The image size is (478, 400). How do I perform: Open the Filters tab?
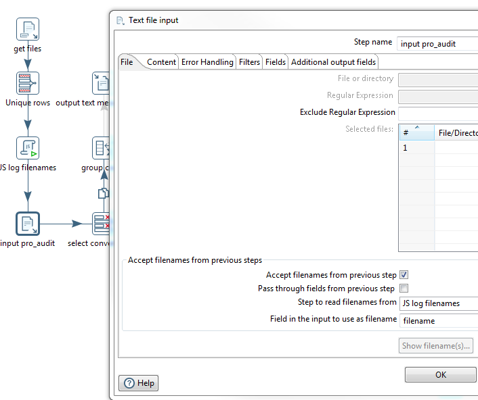click(x=249, y=62)
